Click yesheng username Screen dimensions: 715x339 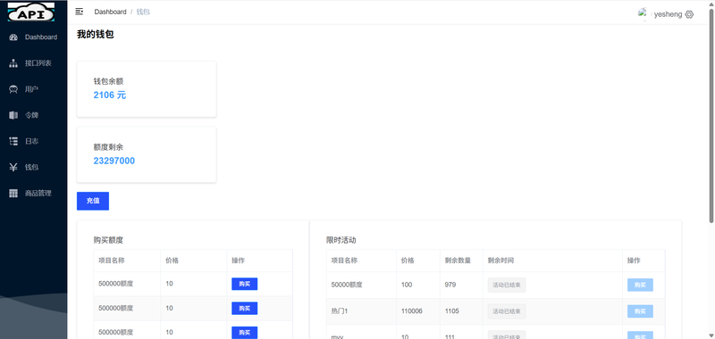[668, 14]
